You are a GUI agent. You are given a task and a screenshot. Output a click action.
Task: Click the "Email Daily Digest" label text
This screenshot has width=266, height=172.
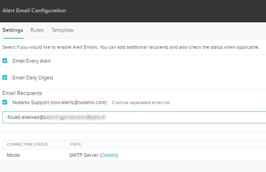(x=33, y=77)
